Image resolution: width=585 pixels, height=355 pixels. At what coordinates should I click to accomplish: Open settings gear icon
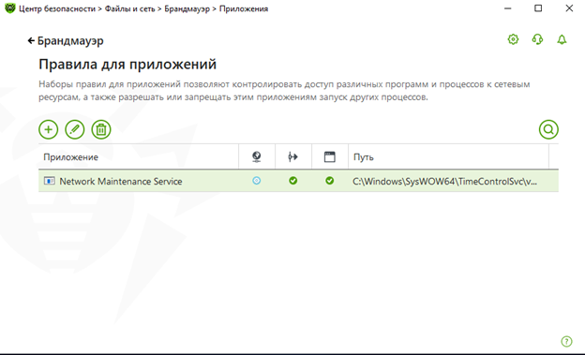513,39
